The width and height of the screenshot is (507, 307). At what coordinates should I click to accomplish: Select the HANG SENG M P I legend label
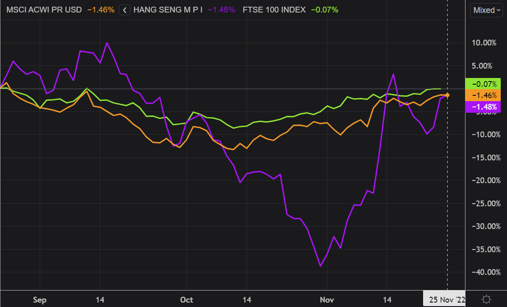(x=168, y=10)
